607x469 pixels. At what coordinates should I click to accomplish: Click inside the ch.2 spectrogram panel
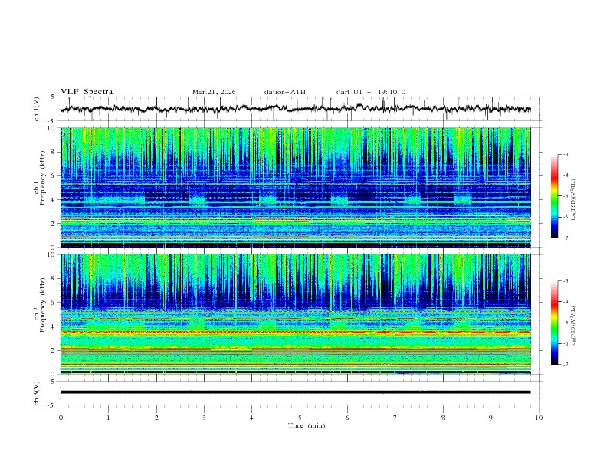[295, 314]
